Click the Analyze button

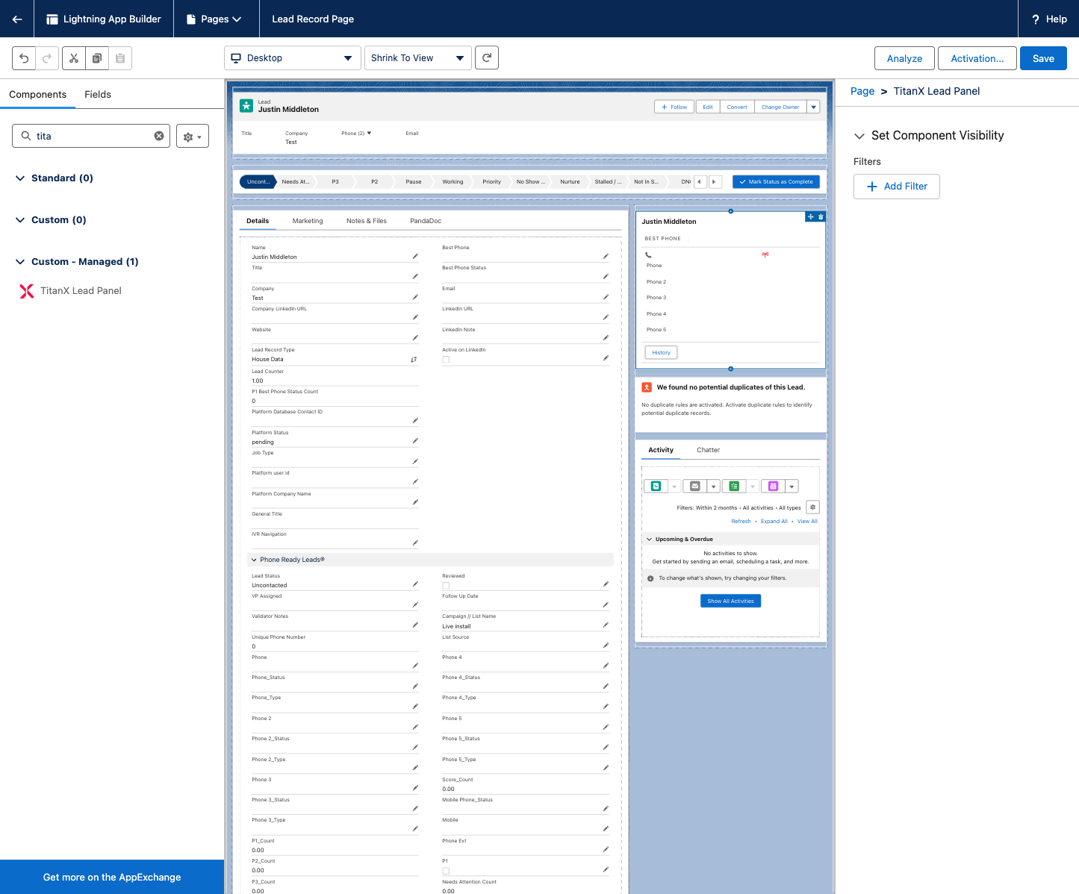(x=904, y=58)
